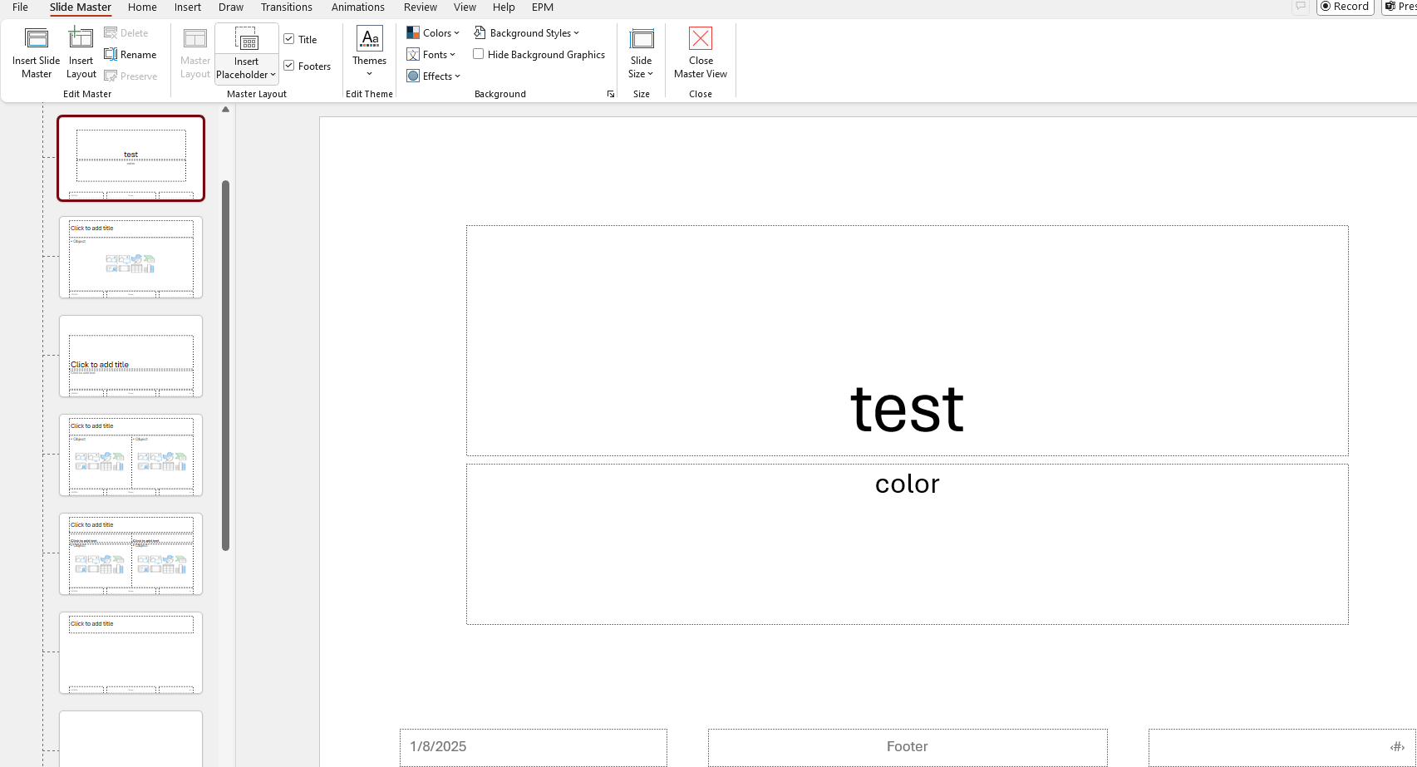Uncheck the Title checkbox
This screenshot has height=767, width=1417.
pyautogui.click(x=288, y=38)
